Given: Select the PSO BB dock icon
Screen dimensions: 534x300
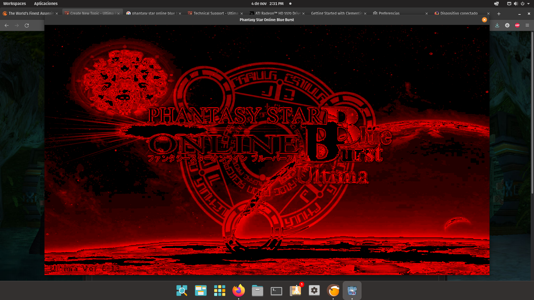Looking at the screenshot, I should (352, 291).
